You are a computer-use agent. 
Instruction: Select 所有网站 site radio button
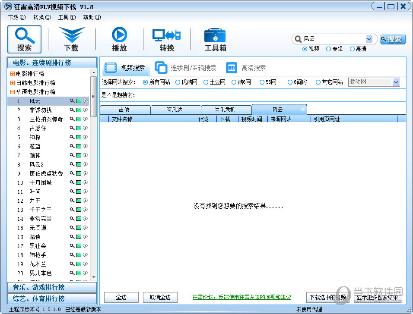click(145, 82)
